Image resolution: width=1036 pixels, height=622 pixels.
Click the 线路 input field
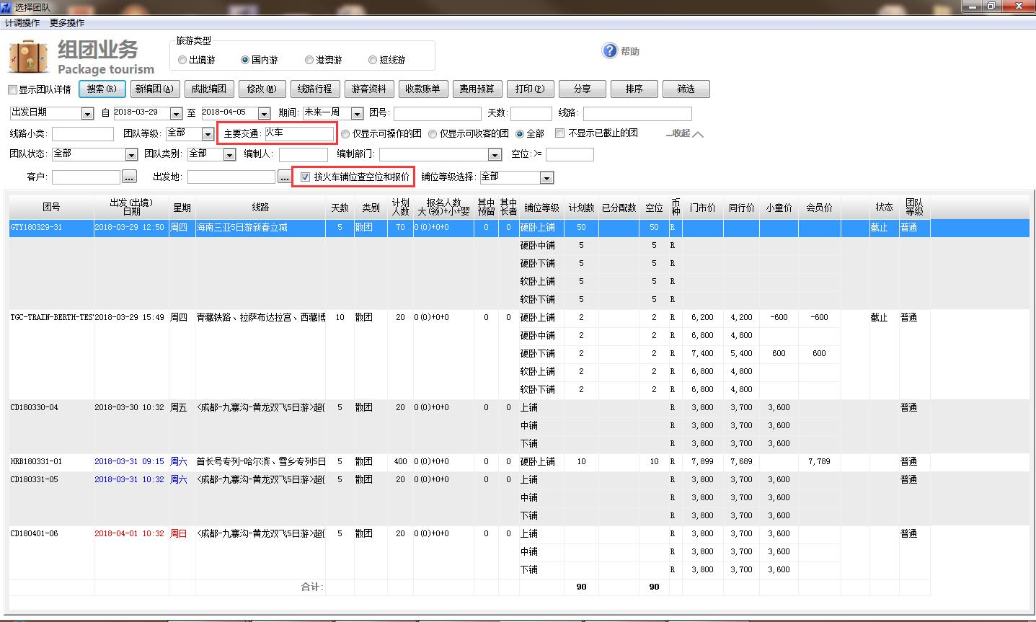(x=637, y=114)
